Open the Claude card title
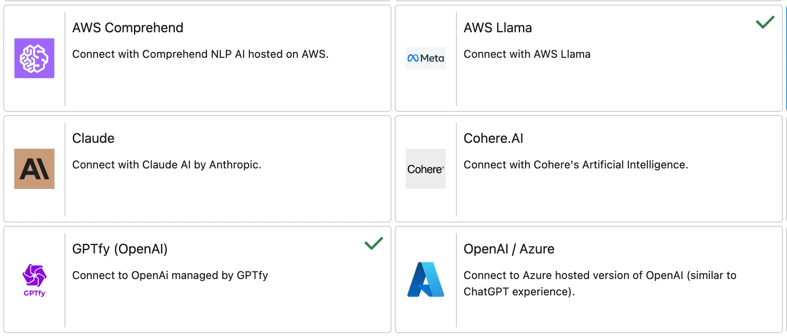 pyautogui.click(x=93, y=138)
